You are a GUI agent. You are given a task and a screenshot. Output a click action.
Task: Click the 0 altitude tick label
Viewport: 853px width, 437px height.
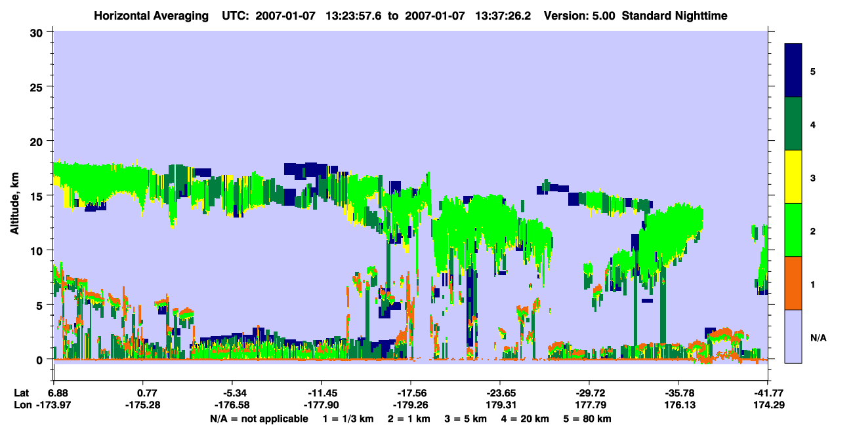pos(40,360)
